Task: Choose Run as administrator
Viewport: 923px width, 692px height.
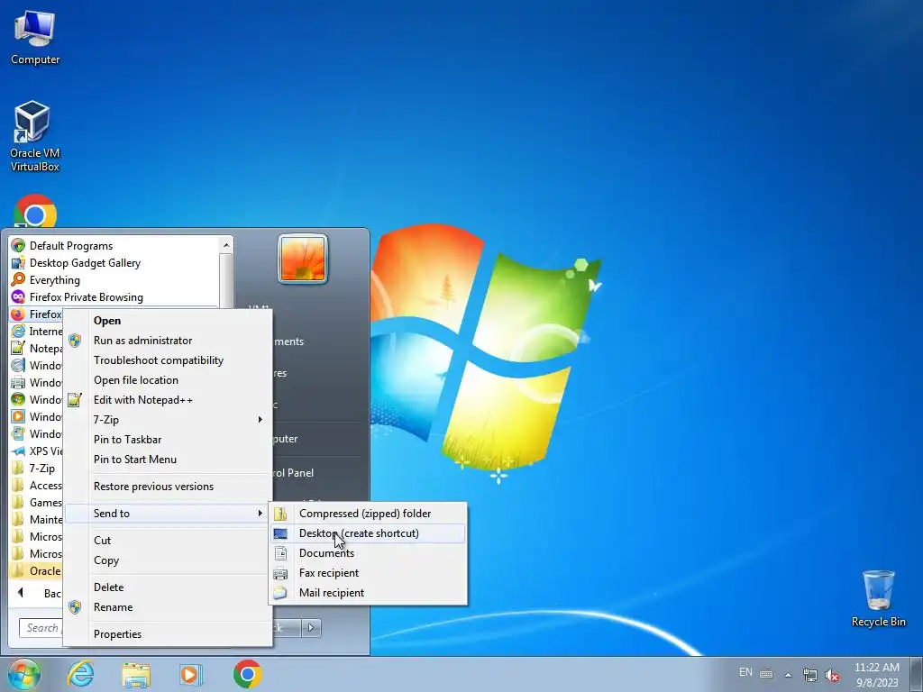Action: pos(168,340)
